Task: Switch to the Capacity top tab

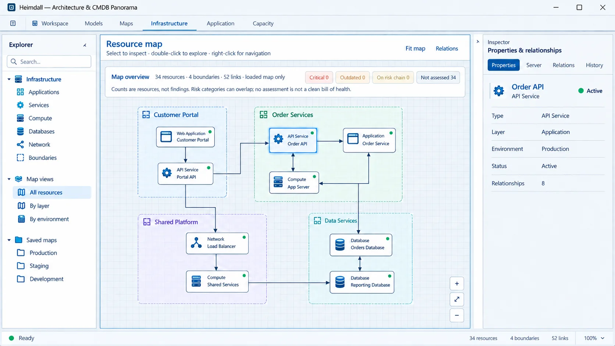Action: 263,23
